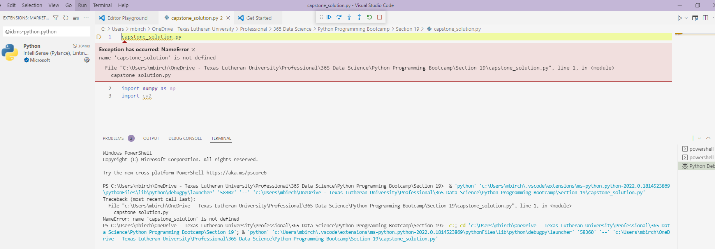Image resolution: width=715 pixels, height=249 pixels.
Task: Open the Editor Playground tab
Action: [x=127, y=18]
